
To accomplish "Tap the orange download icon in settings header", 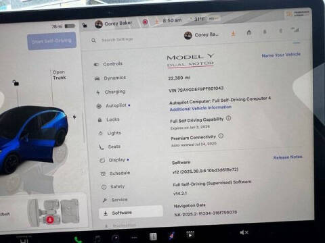I will click(233, 34).
